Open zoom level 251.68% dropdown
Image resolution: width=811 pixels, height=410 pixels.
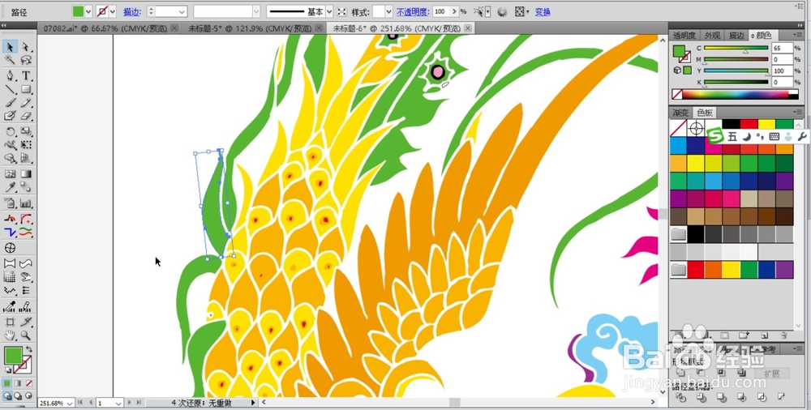[x=71, y=403]
